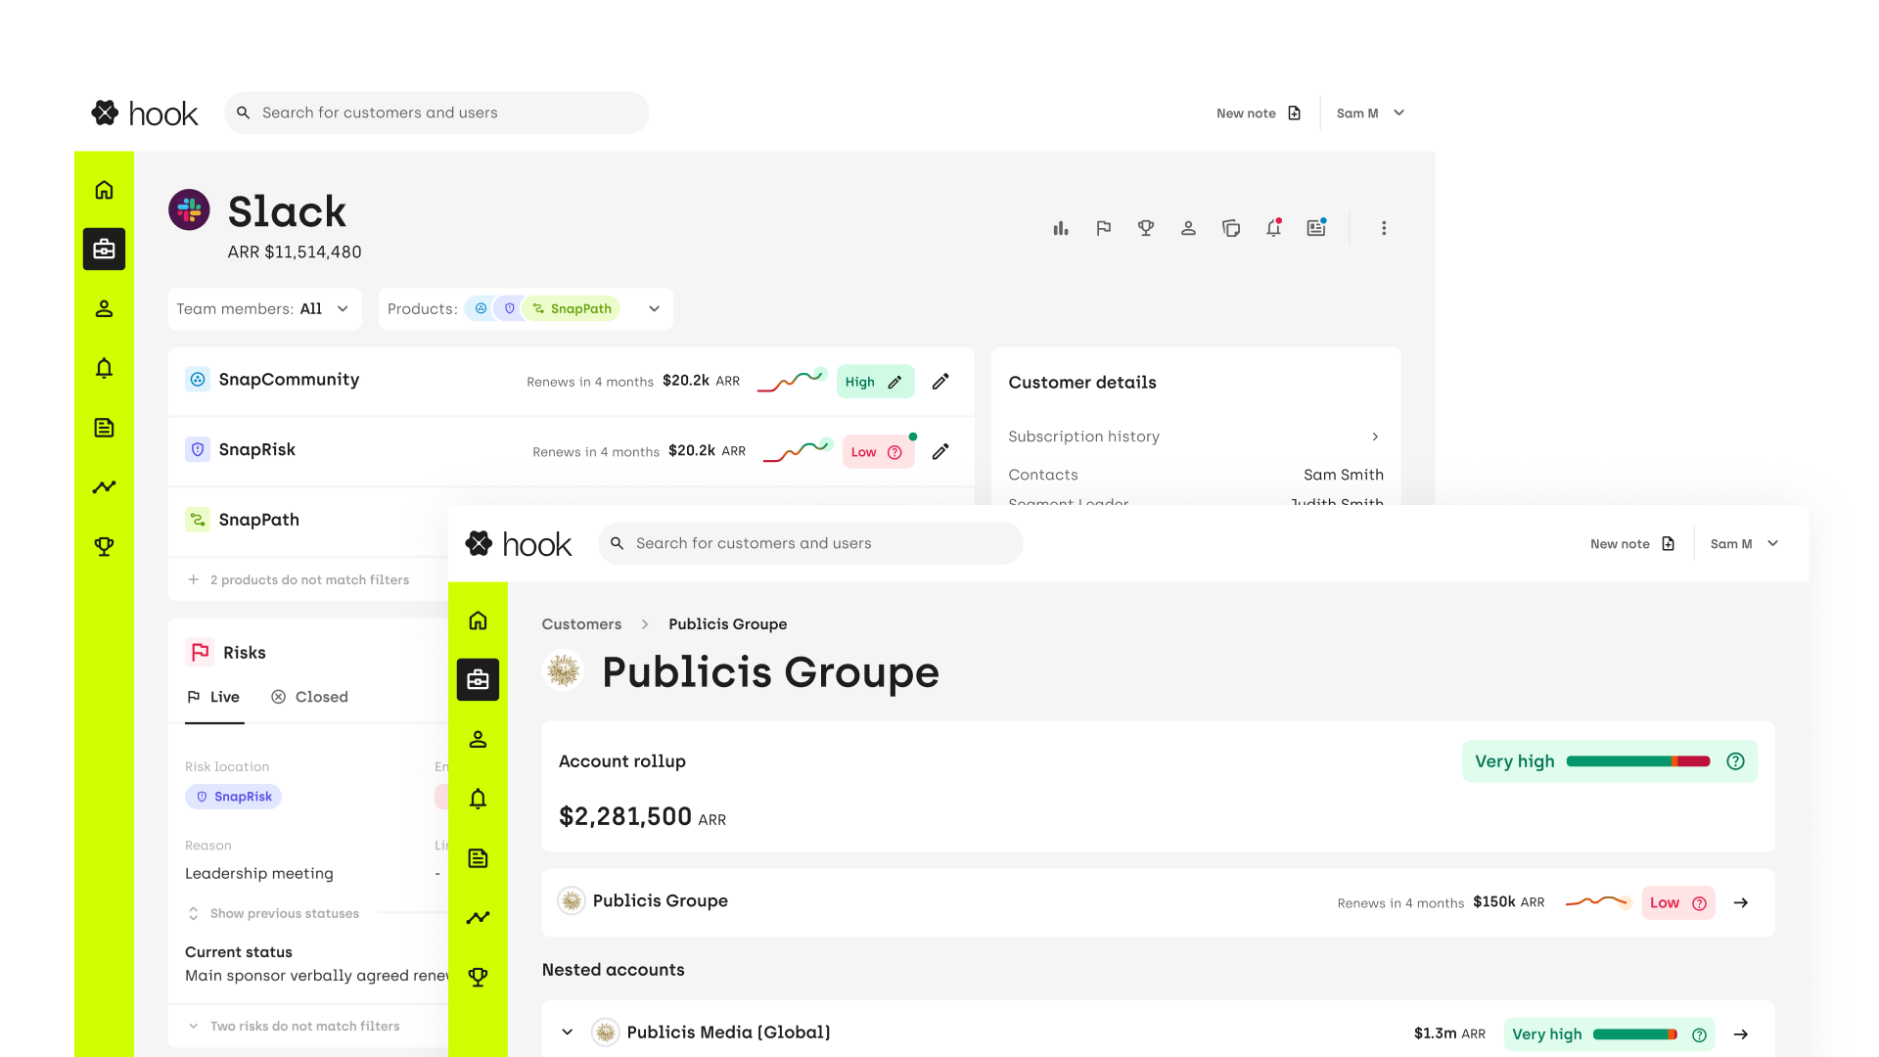
Task: Edit the SnapRisk product with its pencil icon
Action: (940, 451)
